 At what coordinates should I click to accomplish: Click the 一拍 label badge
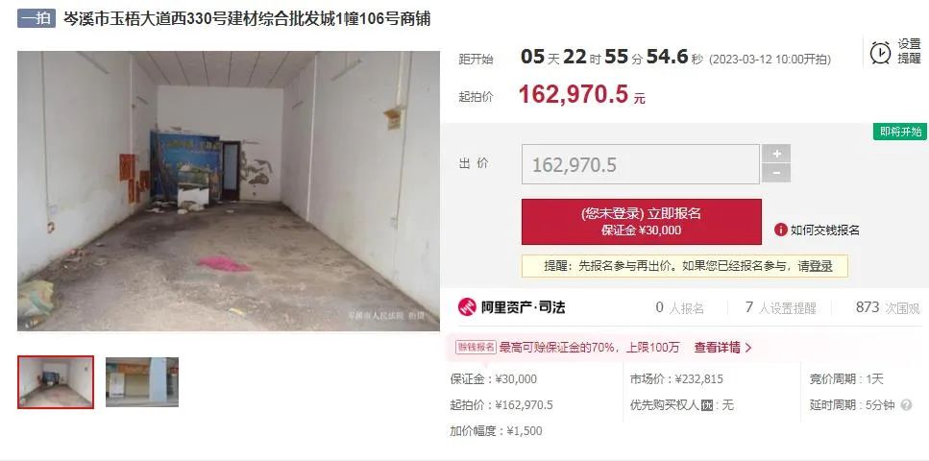coord(37,18)
